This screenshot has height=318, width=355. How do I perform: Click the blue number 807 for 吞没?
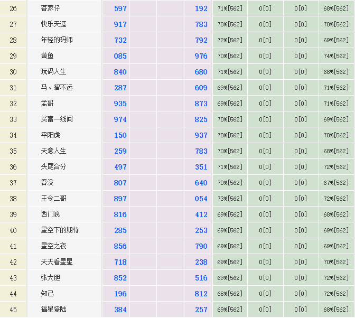coord(120,183)
